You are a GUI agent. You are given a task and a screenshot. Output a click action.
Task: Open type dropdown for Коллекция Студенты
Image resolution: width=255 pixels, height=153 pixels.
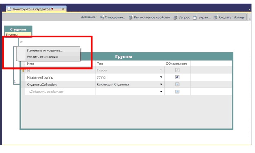(x=161, y=84)
